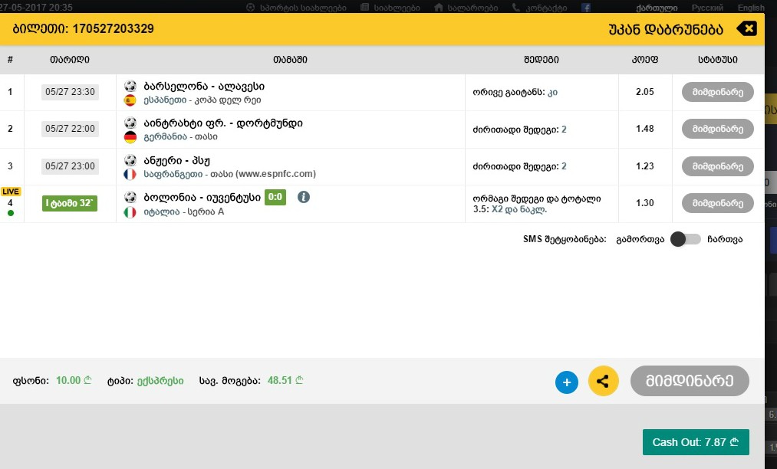Select match აინტრახტი ფრ. - დორტმუნდი

click(223, 123)
